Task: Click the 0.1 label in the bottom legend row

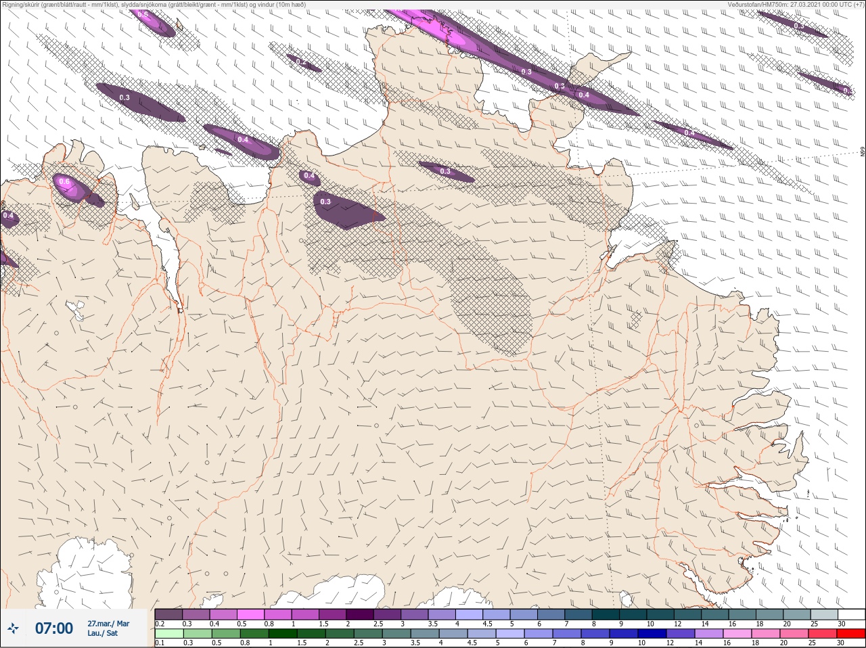Action: pyautogui.click(x=160, y=643)
